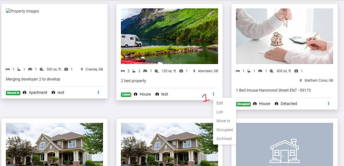Image resolution: width=344 pixels, height=166 pixels.
Task: Click the bed icon on Crawley card
Action: click(8, 69)
